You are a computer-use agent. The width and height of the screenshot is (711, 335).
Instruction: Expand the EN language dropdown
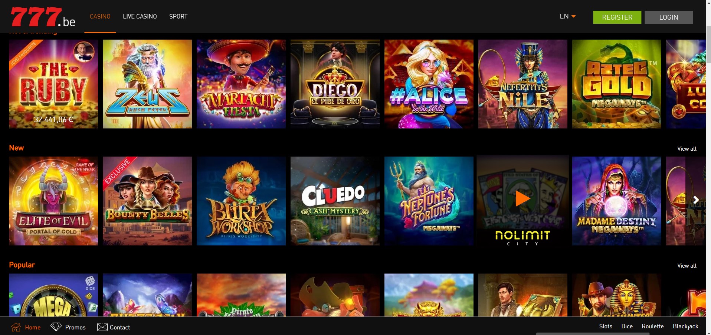(568, 16)
